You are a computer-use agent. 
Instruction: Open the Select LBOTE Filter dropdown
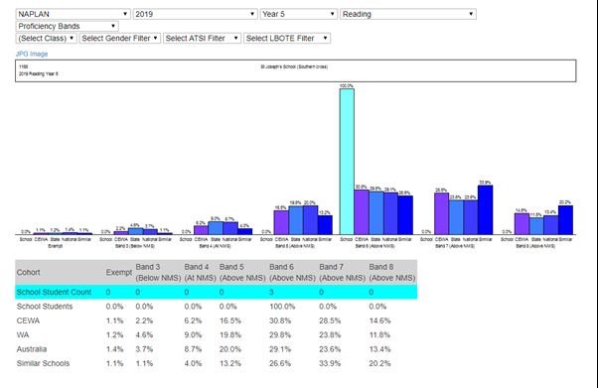tap(287, 38)
